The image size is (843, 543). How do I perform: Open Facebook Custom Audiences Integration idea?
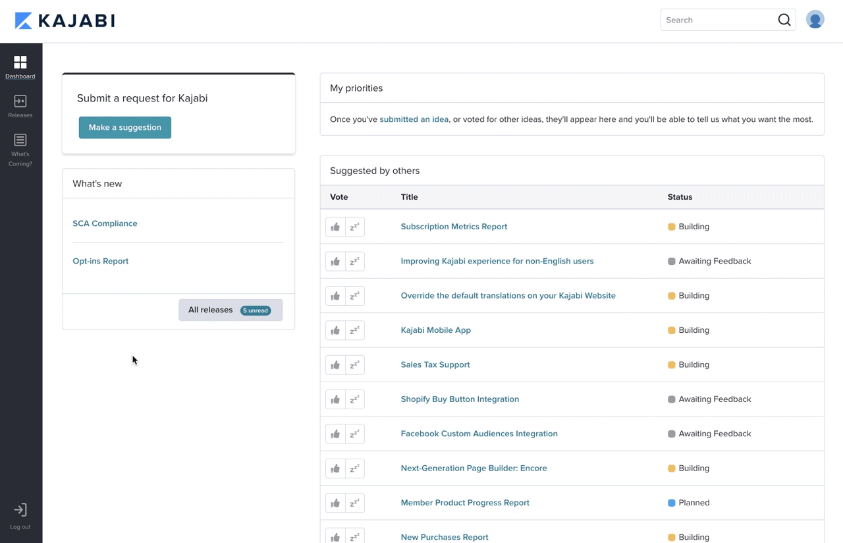[479, 434]
